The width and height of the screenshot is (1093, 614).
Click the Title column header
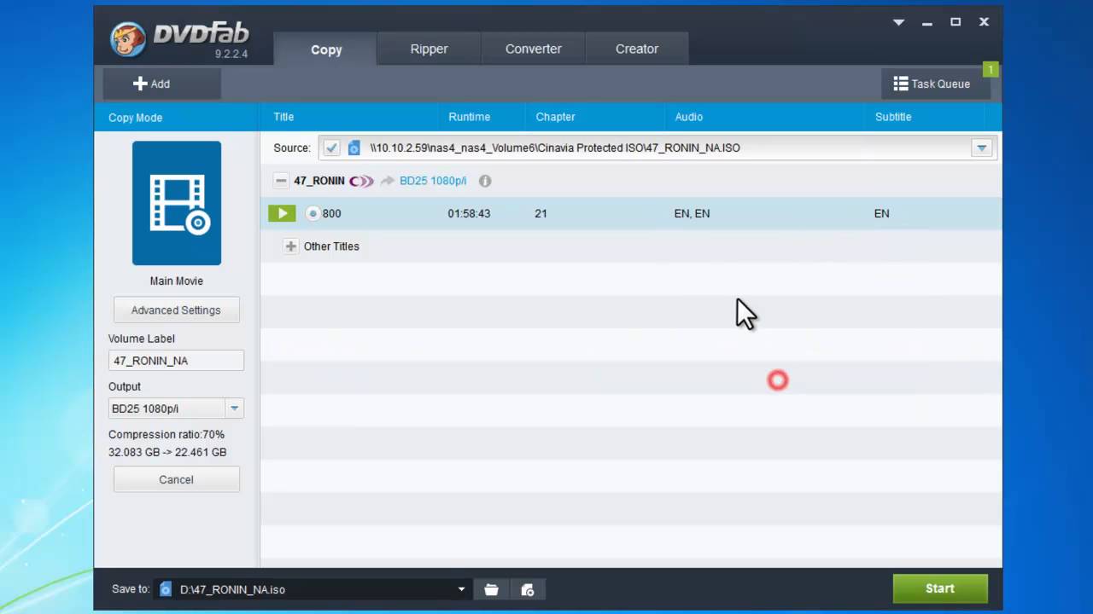tap(283, 117)
